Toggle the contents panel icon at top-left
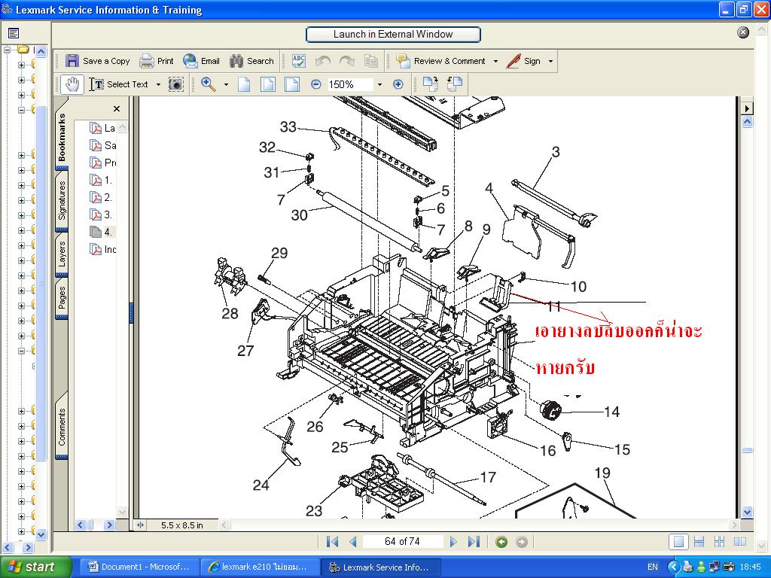771x578 pixels. pos(14,33)
